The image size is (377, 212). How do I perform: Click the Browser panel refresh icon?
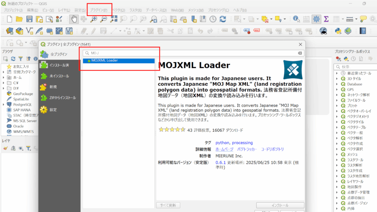coord(13,59)
